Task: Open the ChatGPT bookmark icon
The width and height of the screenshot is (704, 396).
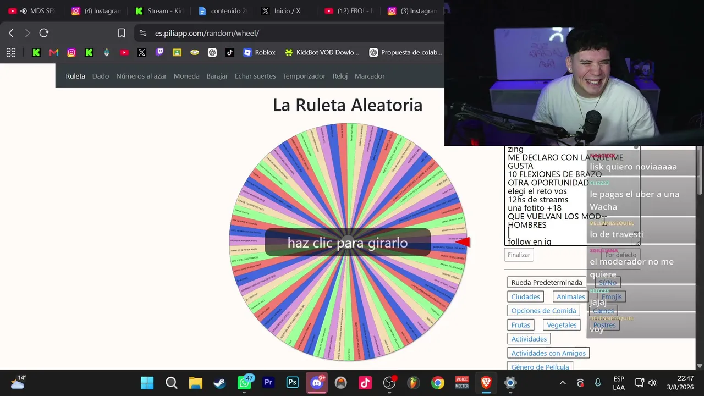Action: point(212,52)
